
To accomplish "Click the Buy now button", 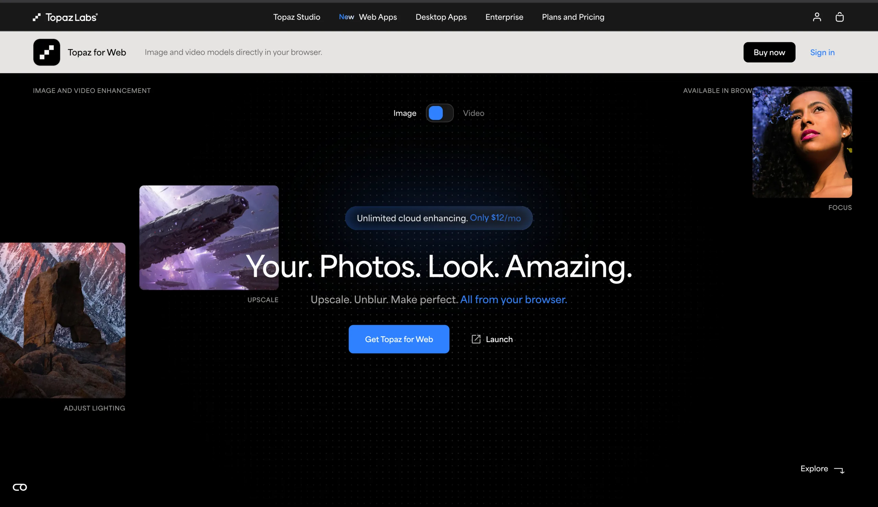I will tap(769, 52).
